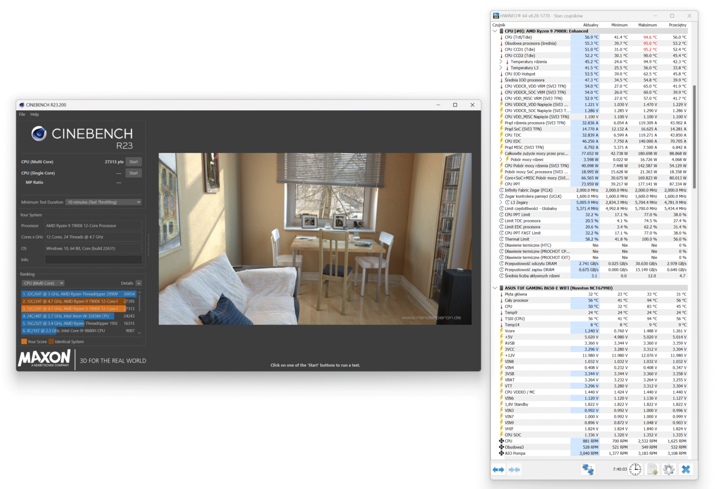Click the Info text field

(x=93, y=260)
